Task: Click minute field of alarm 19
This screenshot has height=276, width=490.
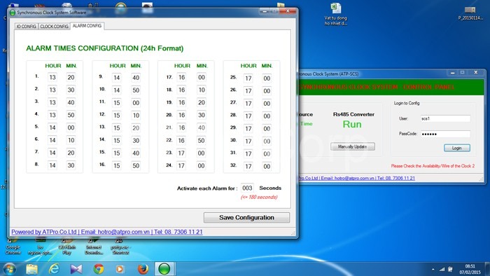Action: 202,102
